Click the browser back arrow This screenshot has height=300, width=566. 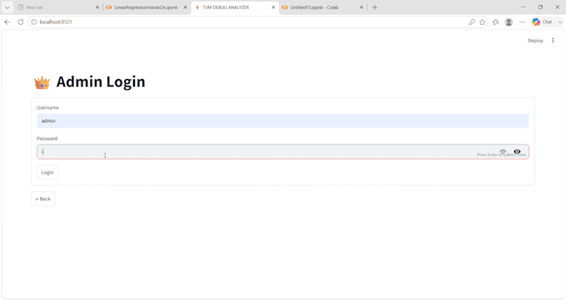pos(7,22)
